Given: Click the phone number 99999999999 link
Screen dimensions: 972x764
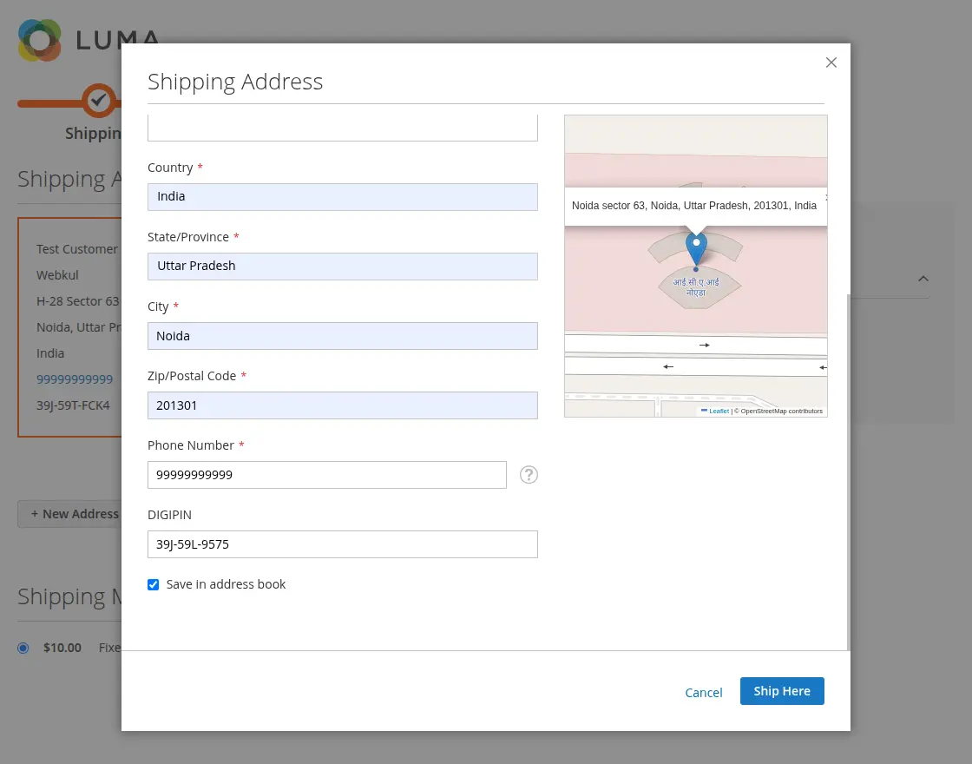Looking at the screenshot, I should (75, 379).
